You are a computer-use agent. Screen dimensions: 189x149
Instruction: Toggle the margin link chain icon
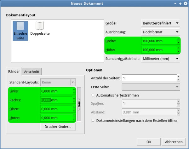pos(79,104)
